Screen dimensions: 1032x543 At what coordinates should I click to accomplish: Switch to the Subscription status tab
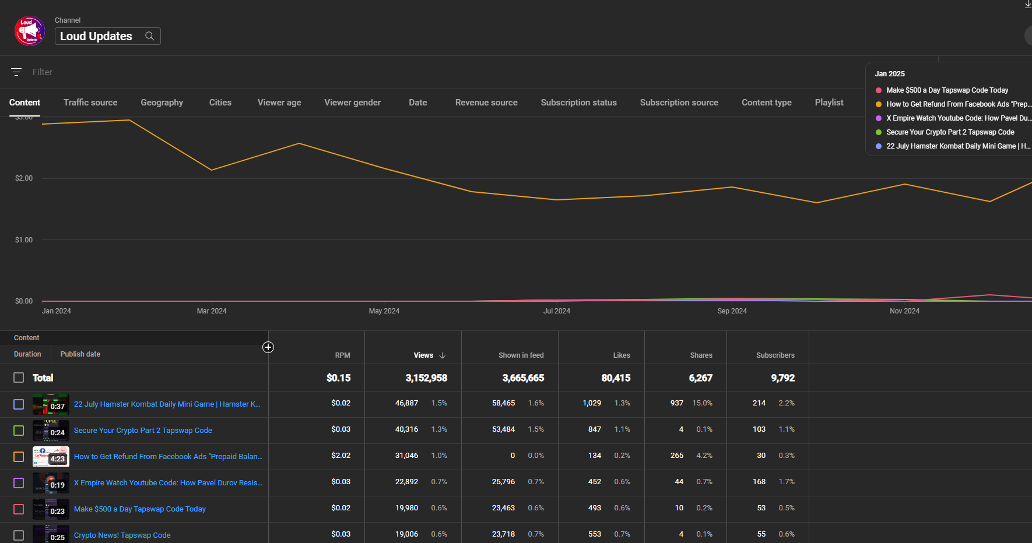pyautogui.click(x=579, y=103)
